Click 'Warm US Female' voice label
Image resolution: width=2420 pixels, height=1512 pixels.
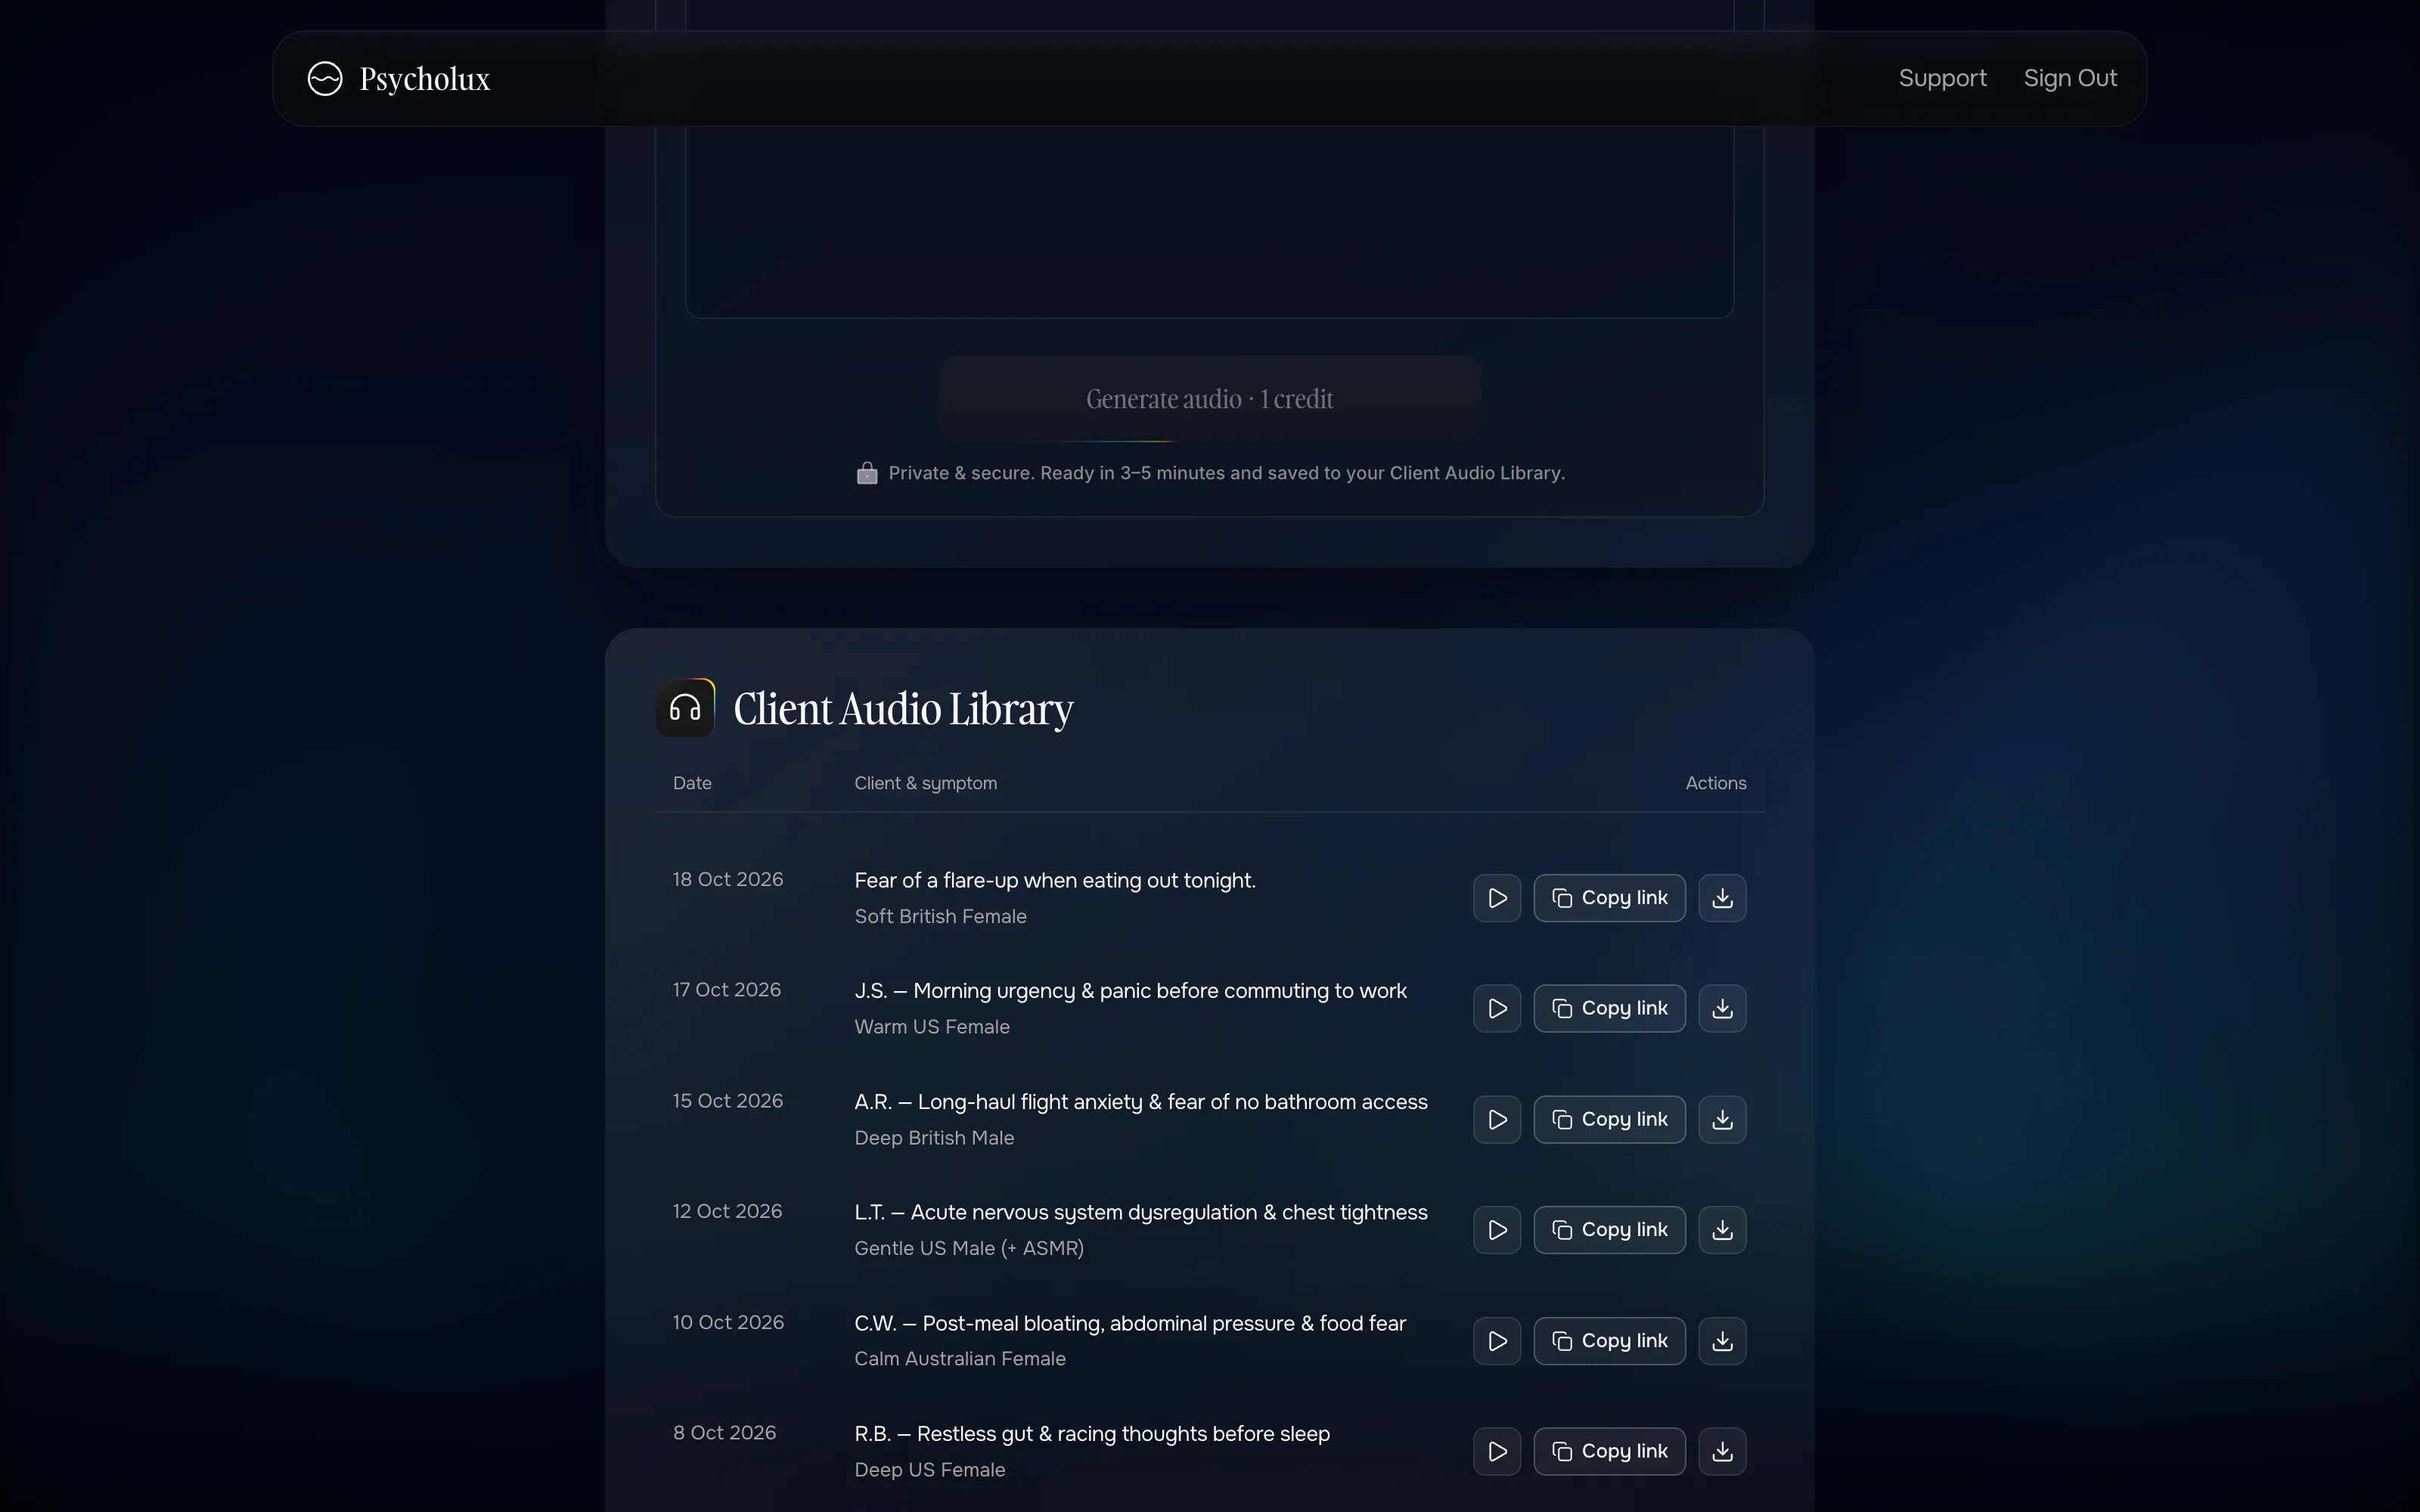click(932, 1027)
